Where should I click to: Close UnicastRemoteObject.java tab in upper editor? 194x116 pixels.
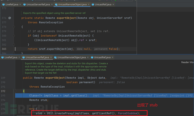[89, 4]
